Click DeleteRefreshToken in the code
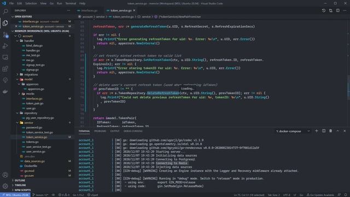Image resolution: width=350 pixels, height=197 pixels. pos(163,93)
